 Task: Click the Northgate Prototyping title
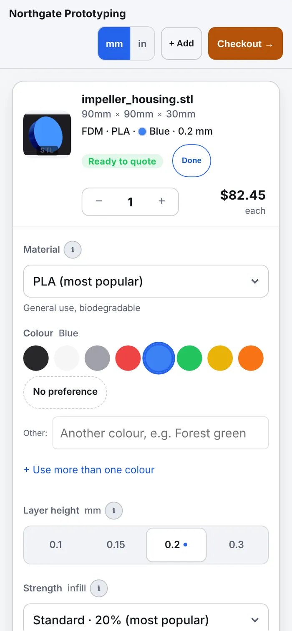click(x=68, y=13)
